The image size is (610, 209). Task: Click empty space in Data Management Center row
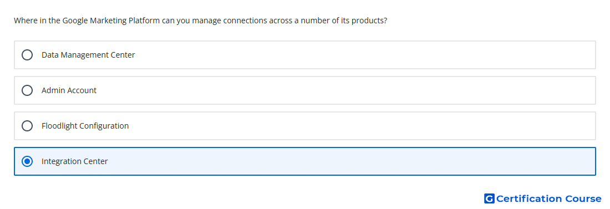pyautogui.click(x=365, y=55)
